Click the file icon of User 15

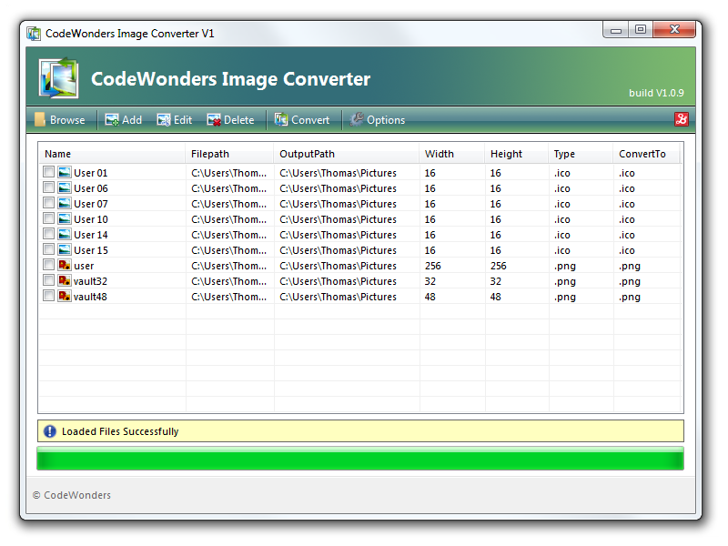click(65, 249)
